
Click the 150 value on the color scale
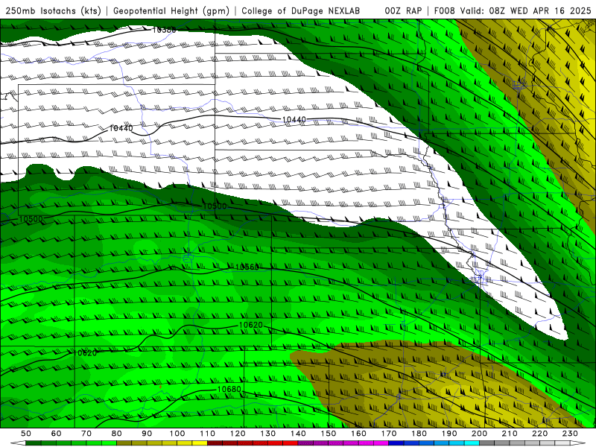pyautogui.click(x=329, y=434)
